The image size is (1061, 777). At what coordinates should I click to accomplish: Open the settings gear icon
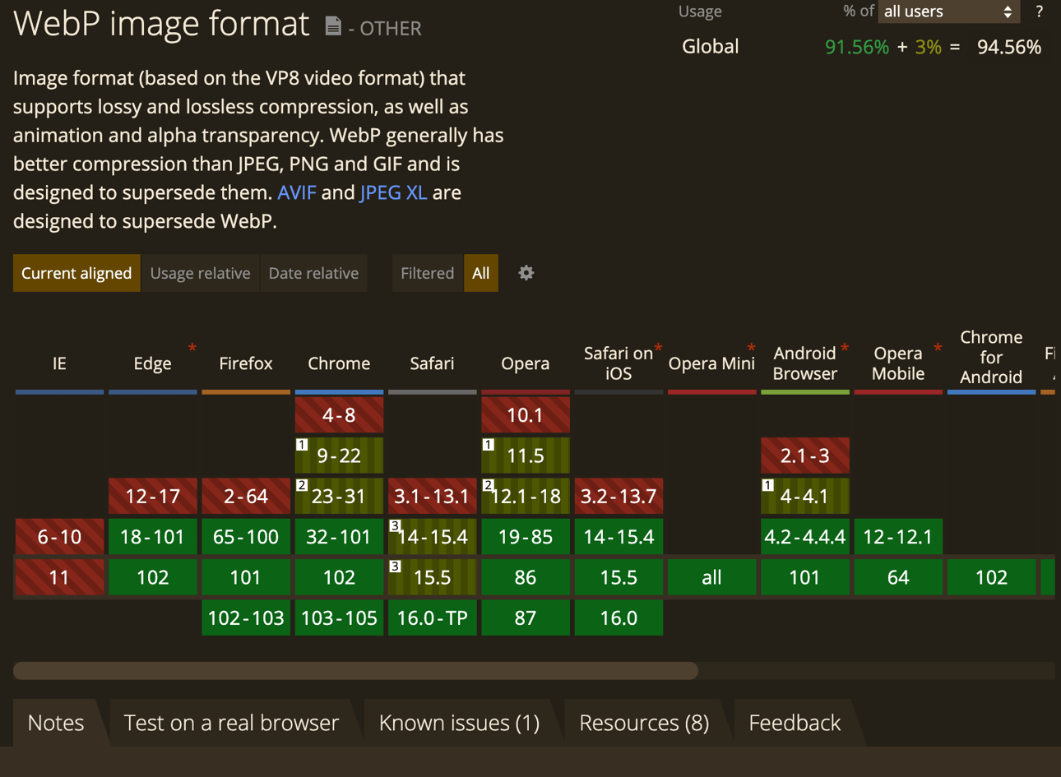click(x=526, y=273)
